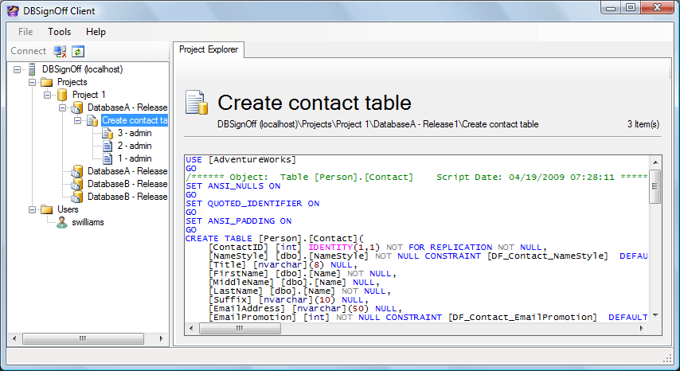Select the first DatabaseB - Release item
Viewport: 680px width, 371px height.
click(x=127, y=184)
